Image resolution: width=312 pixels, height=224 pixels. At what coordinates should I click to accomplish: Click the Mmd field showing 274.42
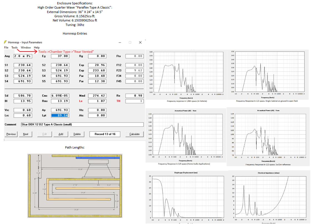click(97, 96)
